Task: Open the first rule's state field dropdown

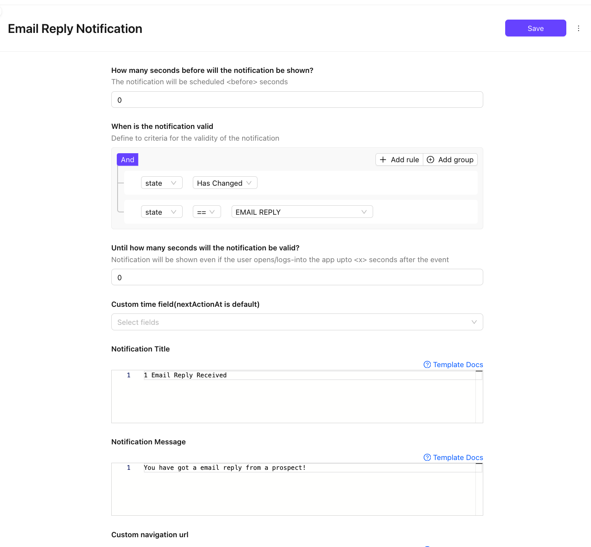Action: [161, 183]
